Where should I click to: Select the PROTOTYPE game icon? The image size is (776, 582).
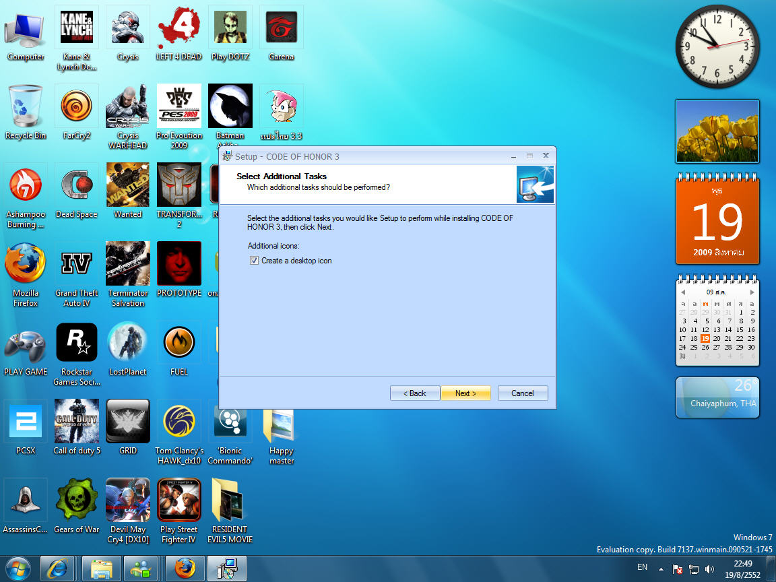click(179, 270)
